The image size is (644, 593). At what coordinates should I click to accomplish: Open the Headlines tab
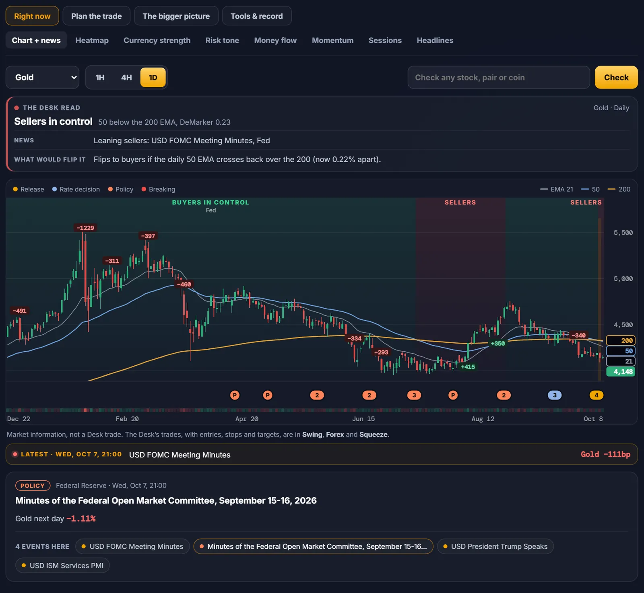click(435, 40)
